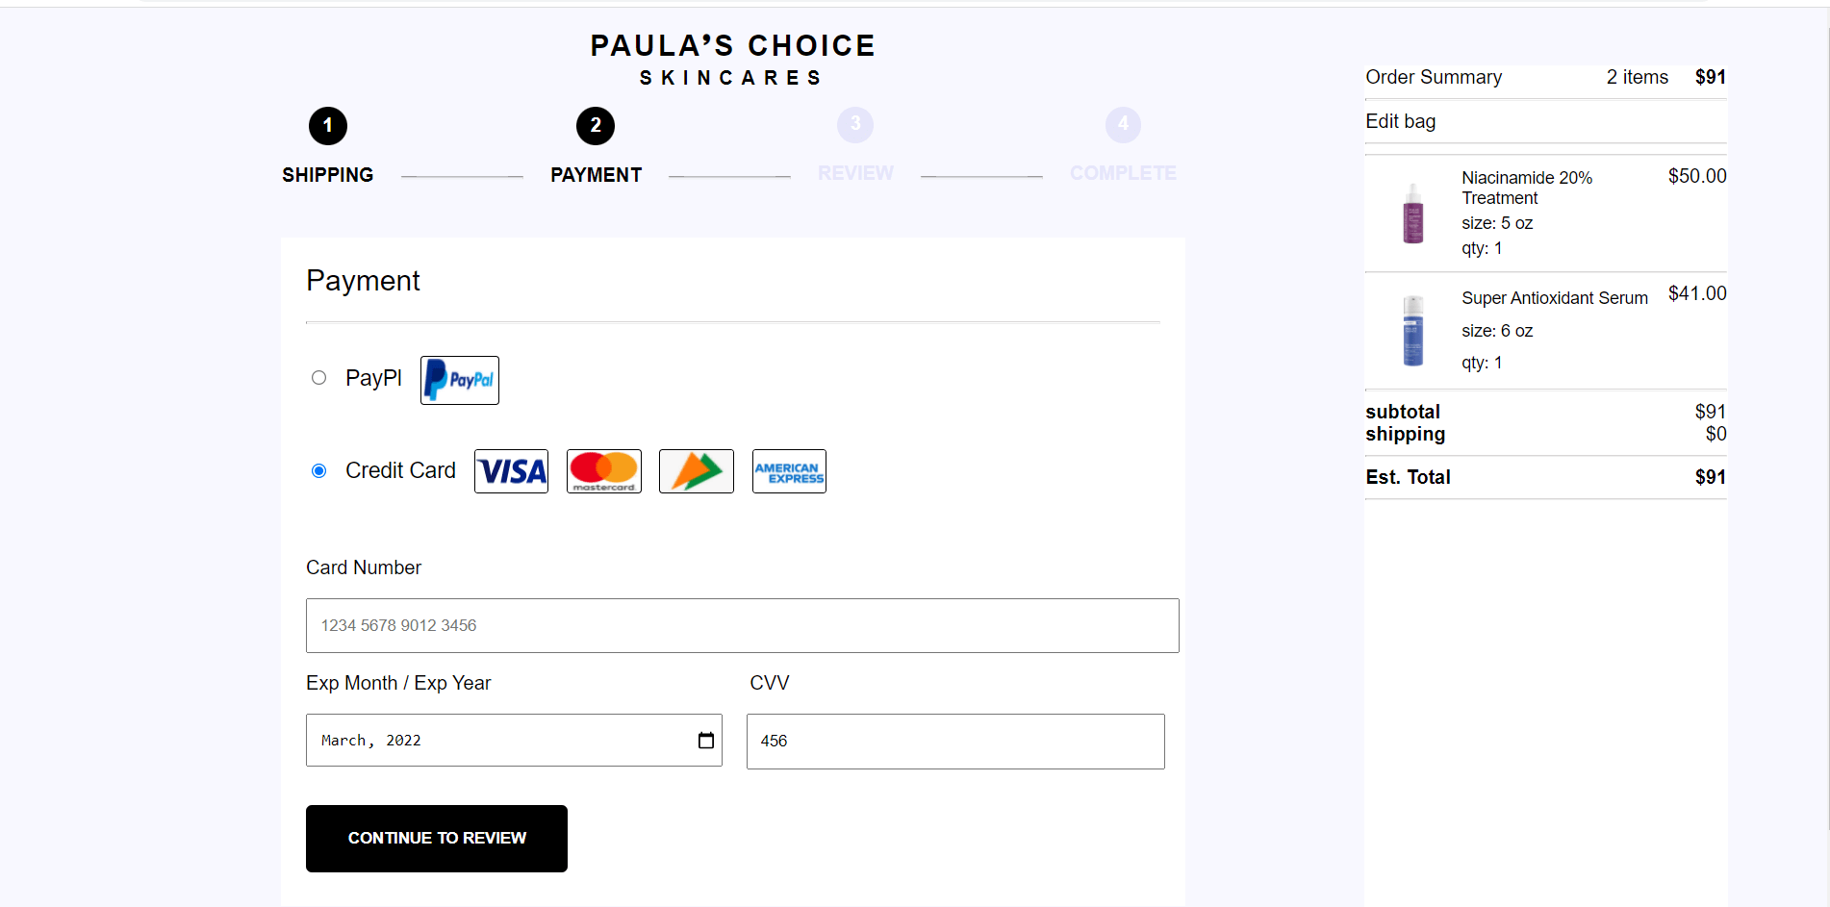This screenshot has height=907, width=1830.
Task: Click the Mastercard logo
Action: click(x=603, y=470)
